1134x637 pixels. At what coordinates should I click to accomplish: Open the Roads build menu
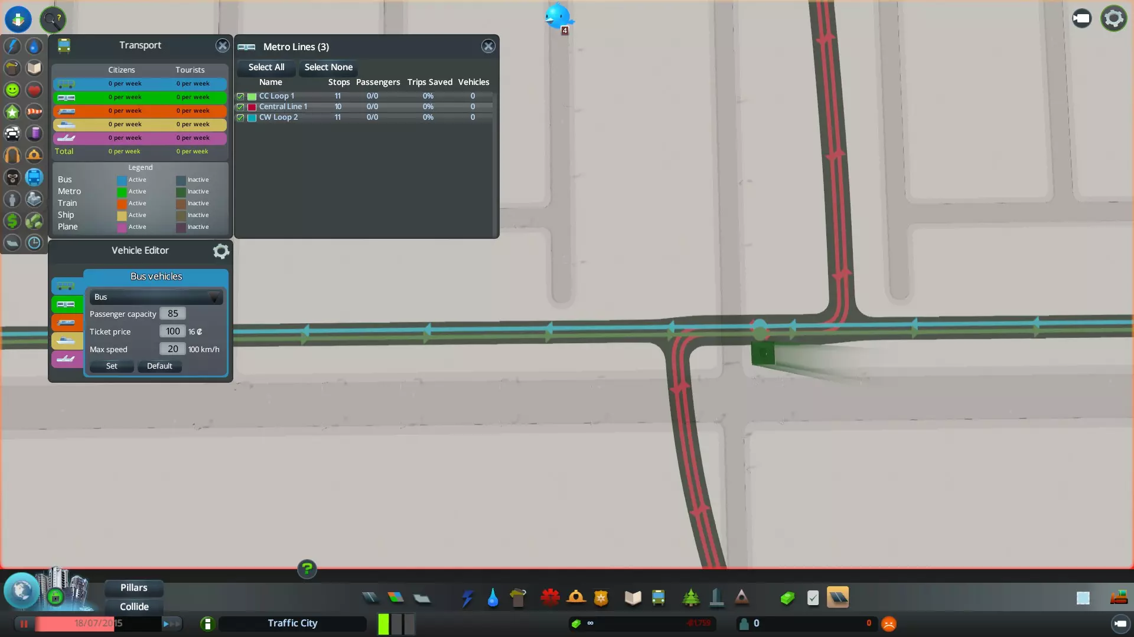pos(370,597)
